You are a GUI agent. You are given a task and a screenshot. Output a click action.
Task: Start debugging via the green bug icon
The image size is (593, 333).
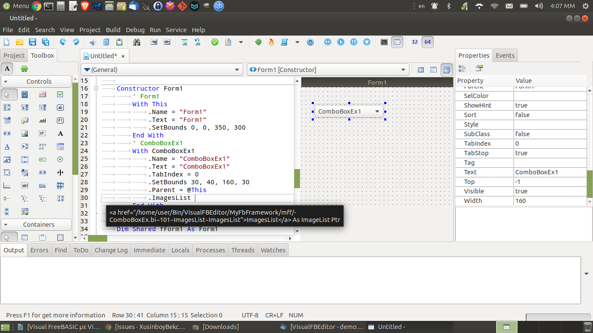258,42
